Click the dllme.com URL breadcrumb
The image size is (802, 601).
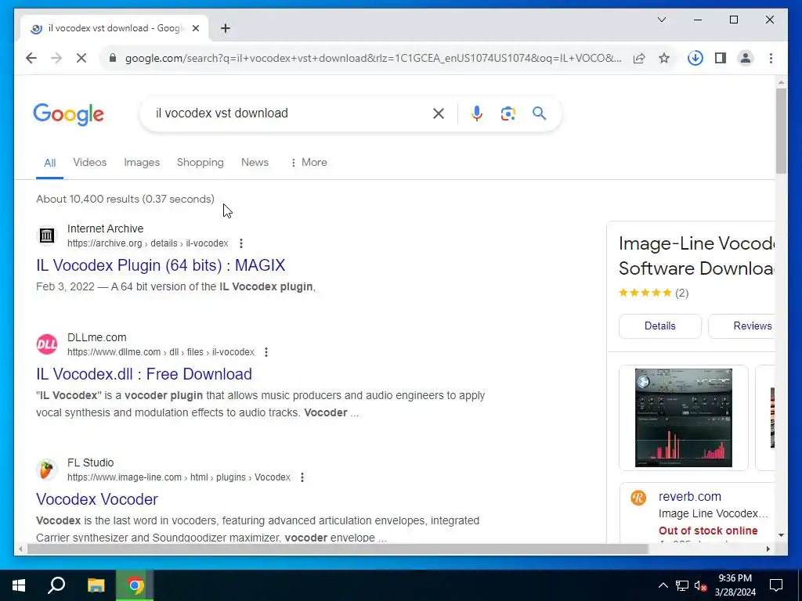coord(161,353)
